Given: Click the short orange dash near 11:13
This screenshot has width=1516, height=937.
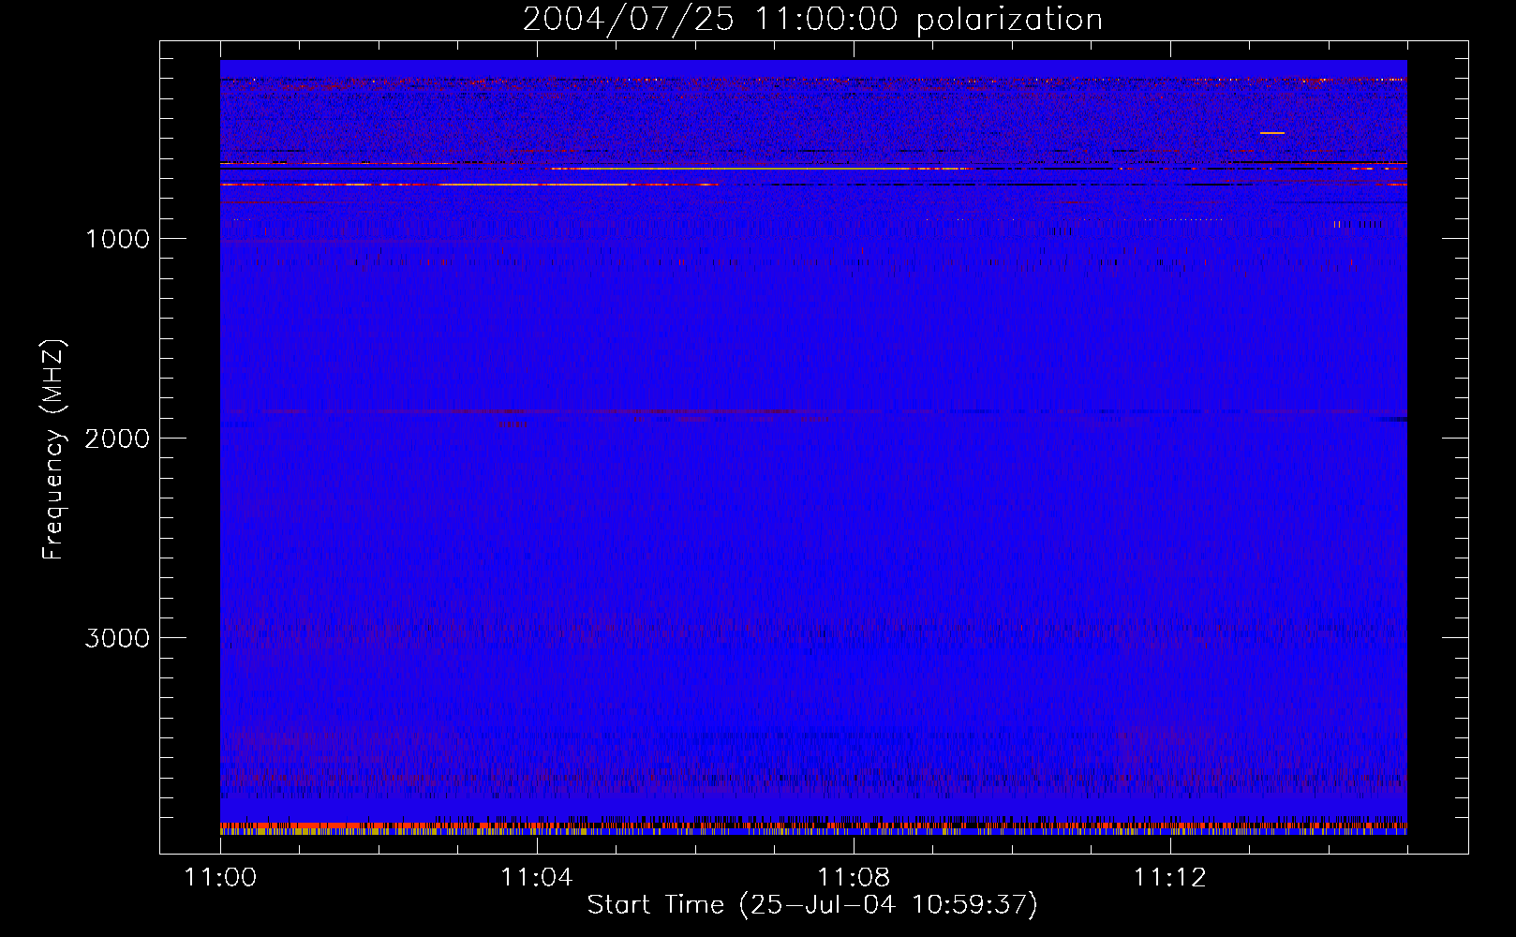Looking at the screenshot, I should pyautogui.click(x=1271, y=133).
